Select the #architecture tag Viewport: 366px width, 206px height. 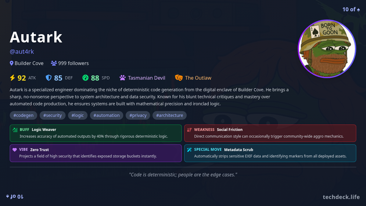click(169, 115)
